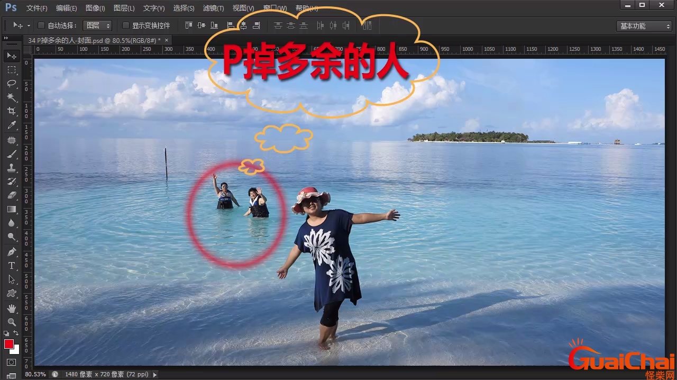Open the 视图 menu
Screen dimensions: 677x380
tap(243, 8)
